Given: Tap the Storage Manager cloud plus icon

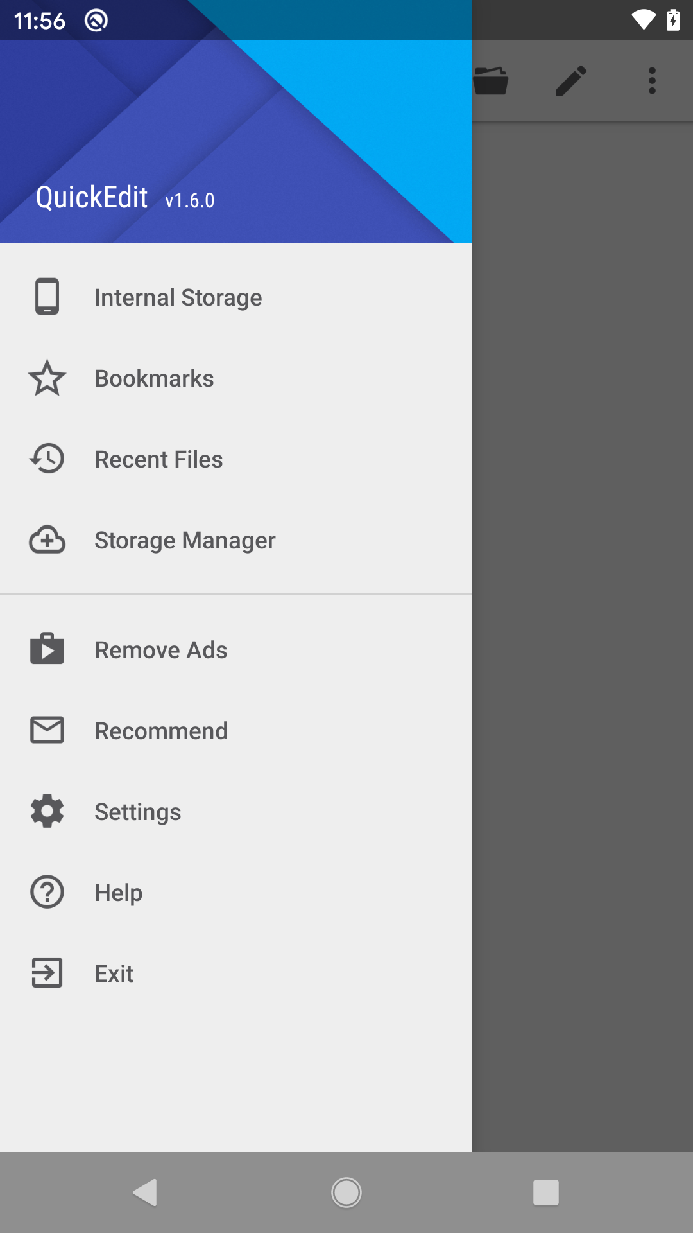Looking at the screenshot, I should pos(47,539).
